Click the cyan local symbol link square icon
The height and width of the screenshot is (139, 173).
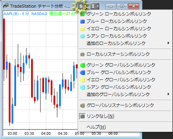point(82,36)
